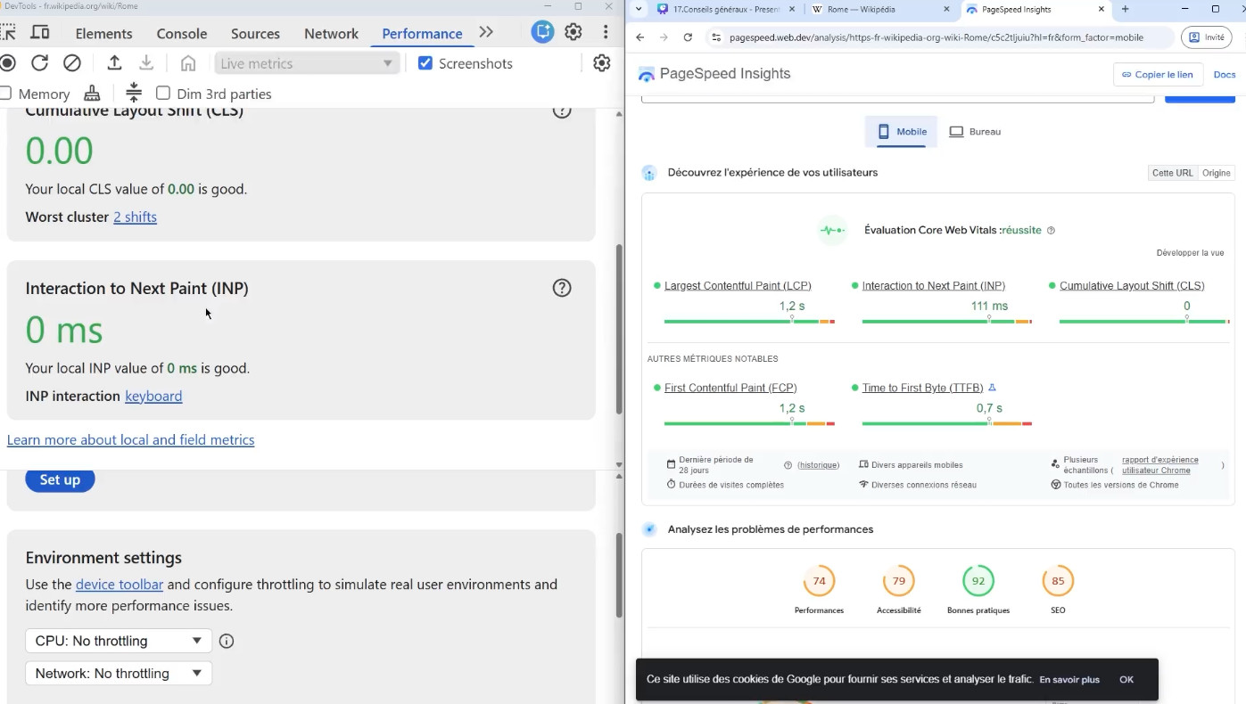This screenshot has height=704, width=1246.
Task: Click the collect garbage broom icon
Action: 92,94
